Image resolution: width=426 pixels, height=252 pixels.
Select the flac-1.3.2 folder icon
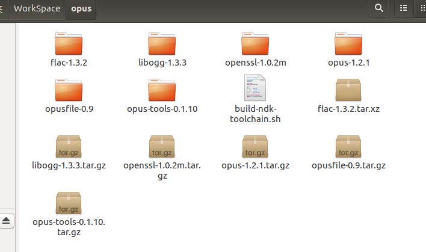tap(69, 44)
